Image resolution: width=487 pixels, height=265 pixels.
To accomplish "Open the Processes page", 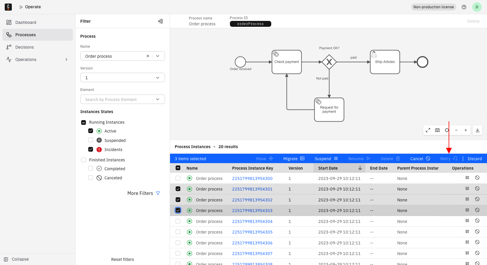I will click(x=37, y=35).
